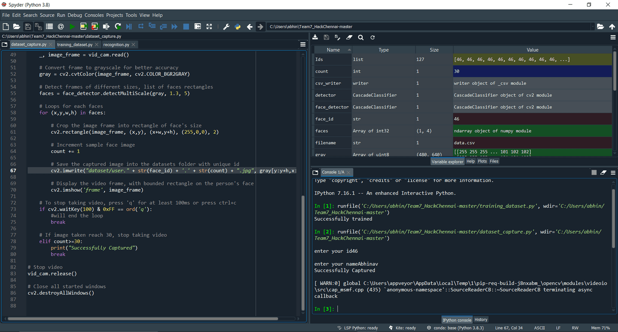This screenshot has width=618, height=332.
Task: Click the browse tabs icon in the console
Action: 315,172
